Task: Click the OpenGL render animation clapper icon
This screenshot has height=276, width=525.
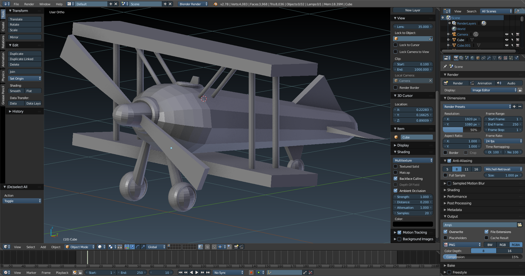Action: coord(242,247)
